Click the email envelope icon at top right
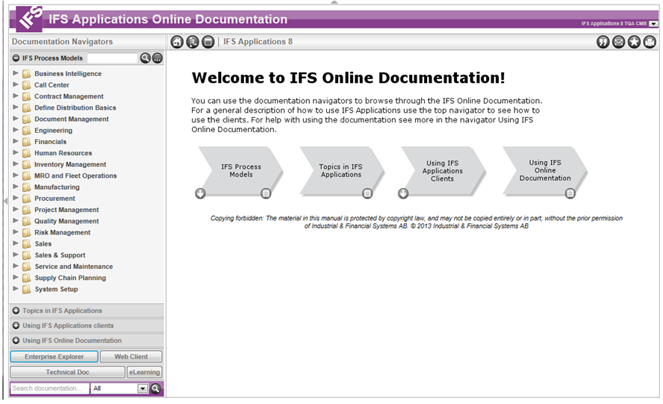 click(x=618, y=42)
